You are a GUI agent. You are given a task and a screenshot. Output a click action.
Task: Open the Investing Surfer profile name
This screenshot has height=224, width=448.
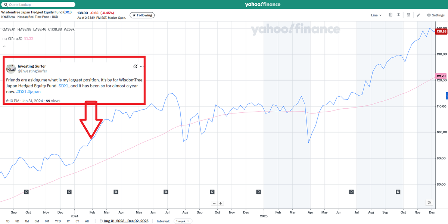click(32, 66)
